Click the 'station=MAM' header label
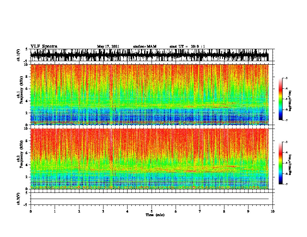This screenshot has height=237, width=307. [x=145, y=46]
